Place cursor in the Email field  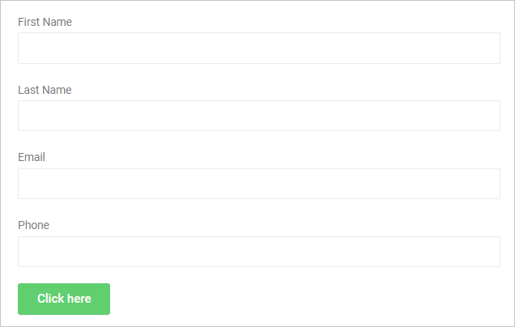coord(259,184)
